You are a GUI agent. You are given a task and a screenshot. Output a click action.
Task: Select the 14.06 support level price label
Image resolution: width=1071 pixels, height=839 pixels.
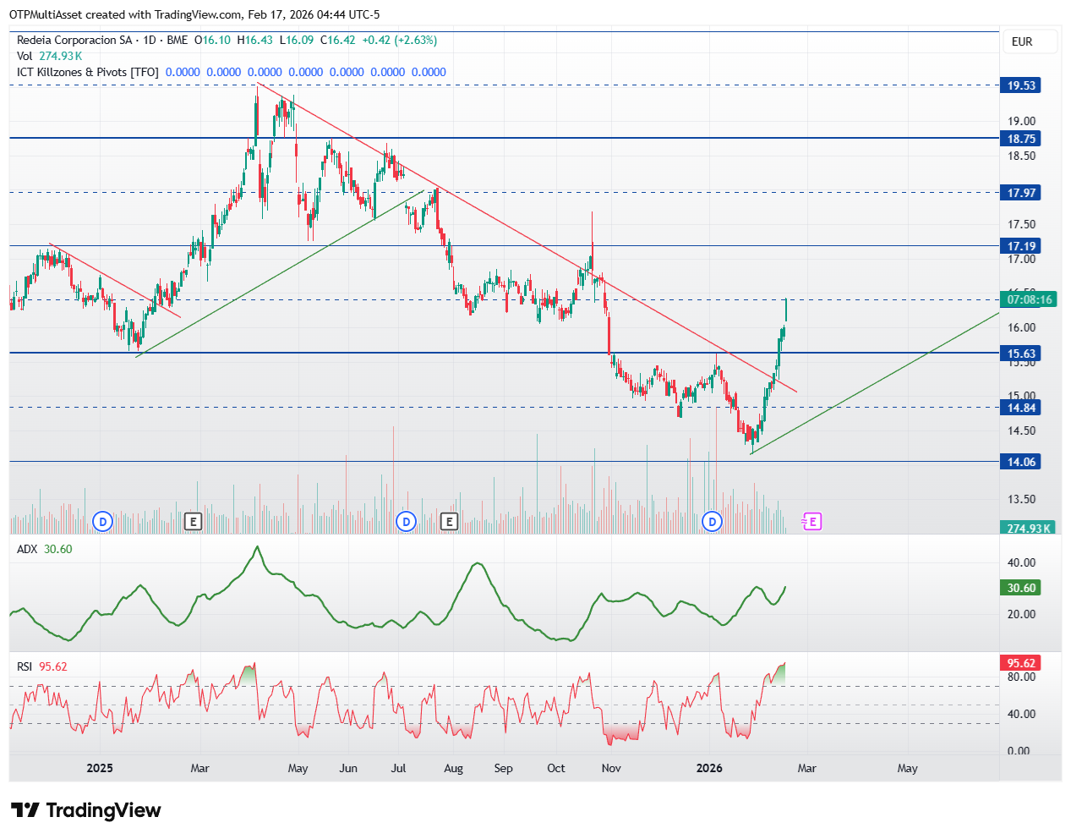[x=1021, y=462]
